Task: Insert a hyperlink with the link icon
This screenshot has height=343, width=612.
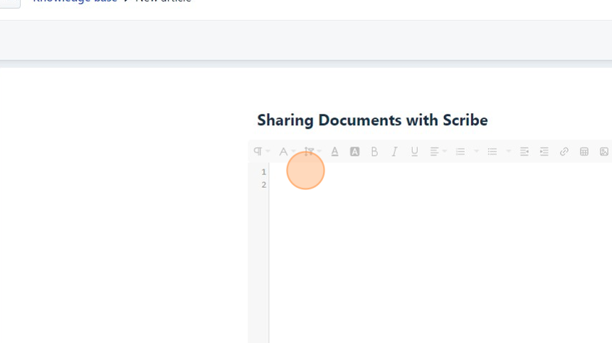Action: click(564, 152)
